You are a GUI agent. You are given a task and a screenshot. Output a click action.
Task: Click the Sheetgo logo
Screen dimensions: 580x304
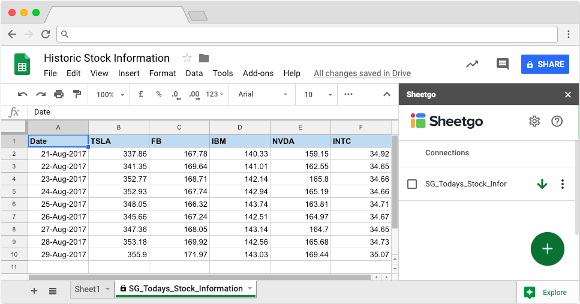[446, 121]
